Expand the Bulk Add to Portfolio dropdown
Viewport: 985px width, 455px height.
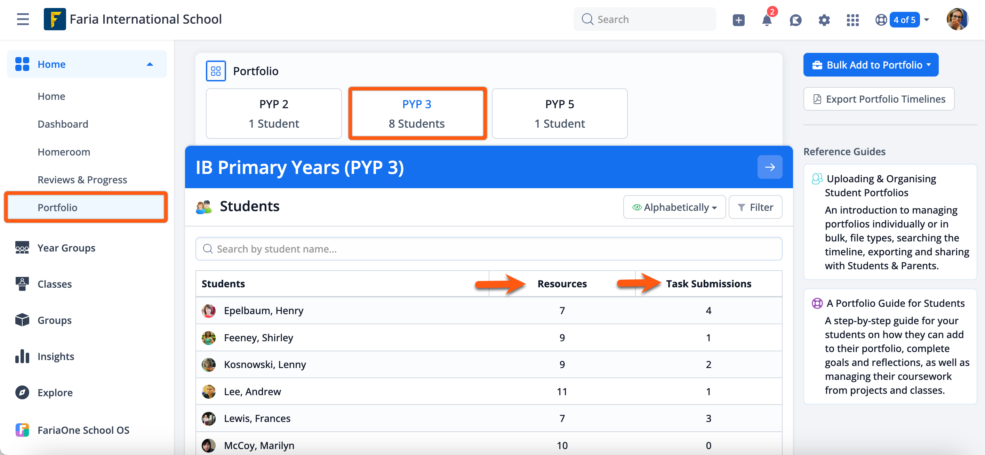point(871,65)
